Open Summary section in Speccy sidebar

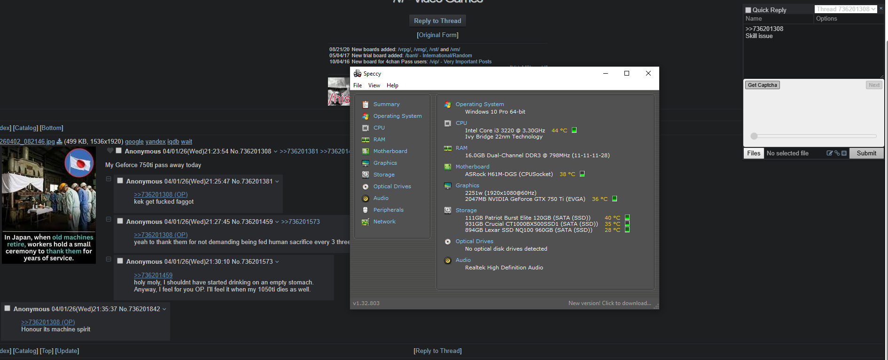pos(386,104)
